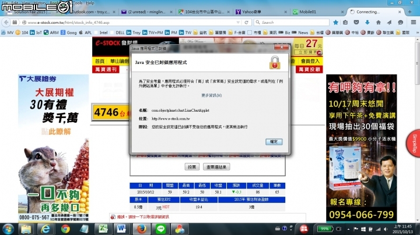Image resolution: width=420 pixels, height=235 pixels.
Task: Open the F-台廠 bookmark folder
Action: click(x=237, y=33)
